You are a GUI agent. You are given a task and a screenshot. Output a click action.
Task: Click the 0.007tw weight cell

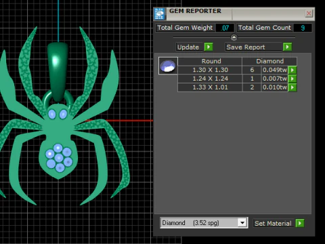click(275, 79)
